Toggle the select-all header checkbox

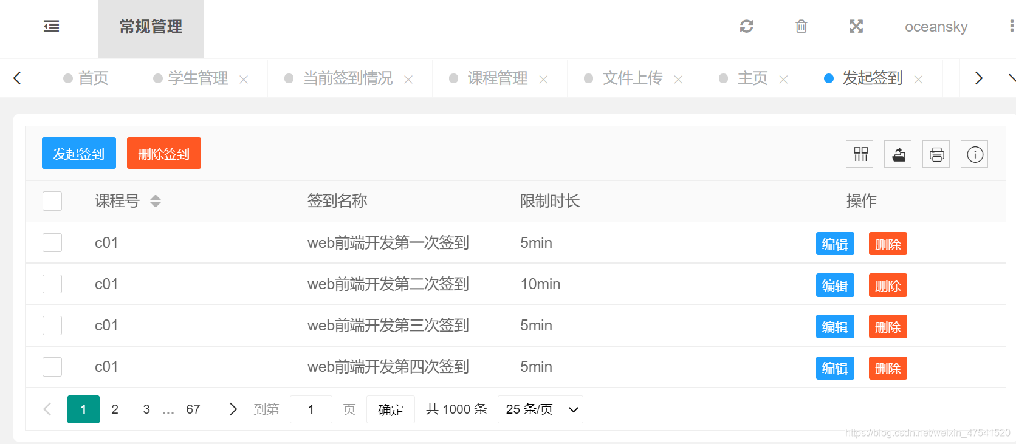pos(52,201)
